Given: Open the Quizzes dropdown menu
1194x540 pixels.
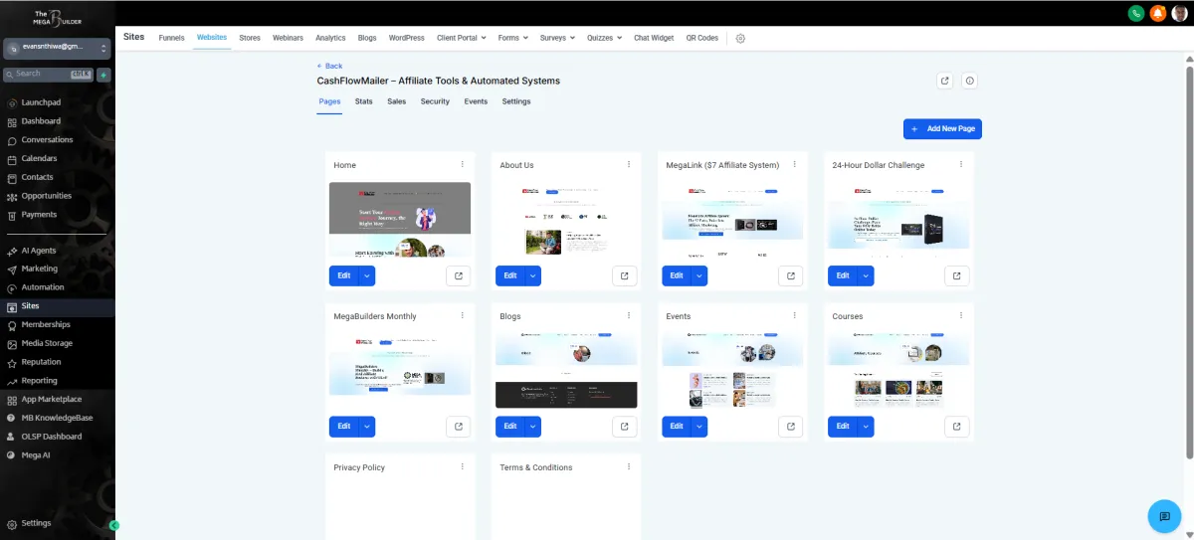Looking at the screenshot, I should coord(604,38).
